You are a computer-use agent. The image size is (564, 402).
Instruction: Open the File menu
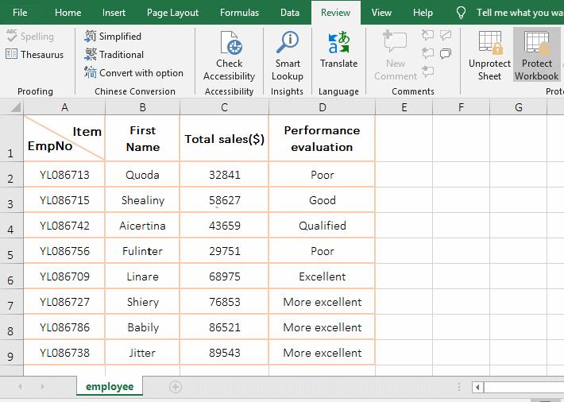point(20,13)
